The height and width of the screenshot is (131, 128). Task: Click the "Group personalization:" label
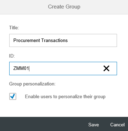32,84
